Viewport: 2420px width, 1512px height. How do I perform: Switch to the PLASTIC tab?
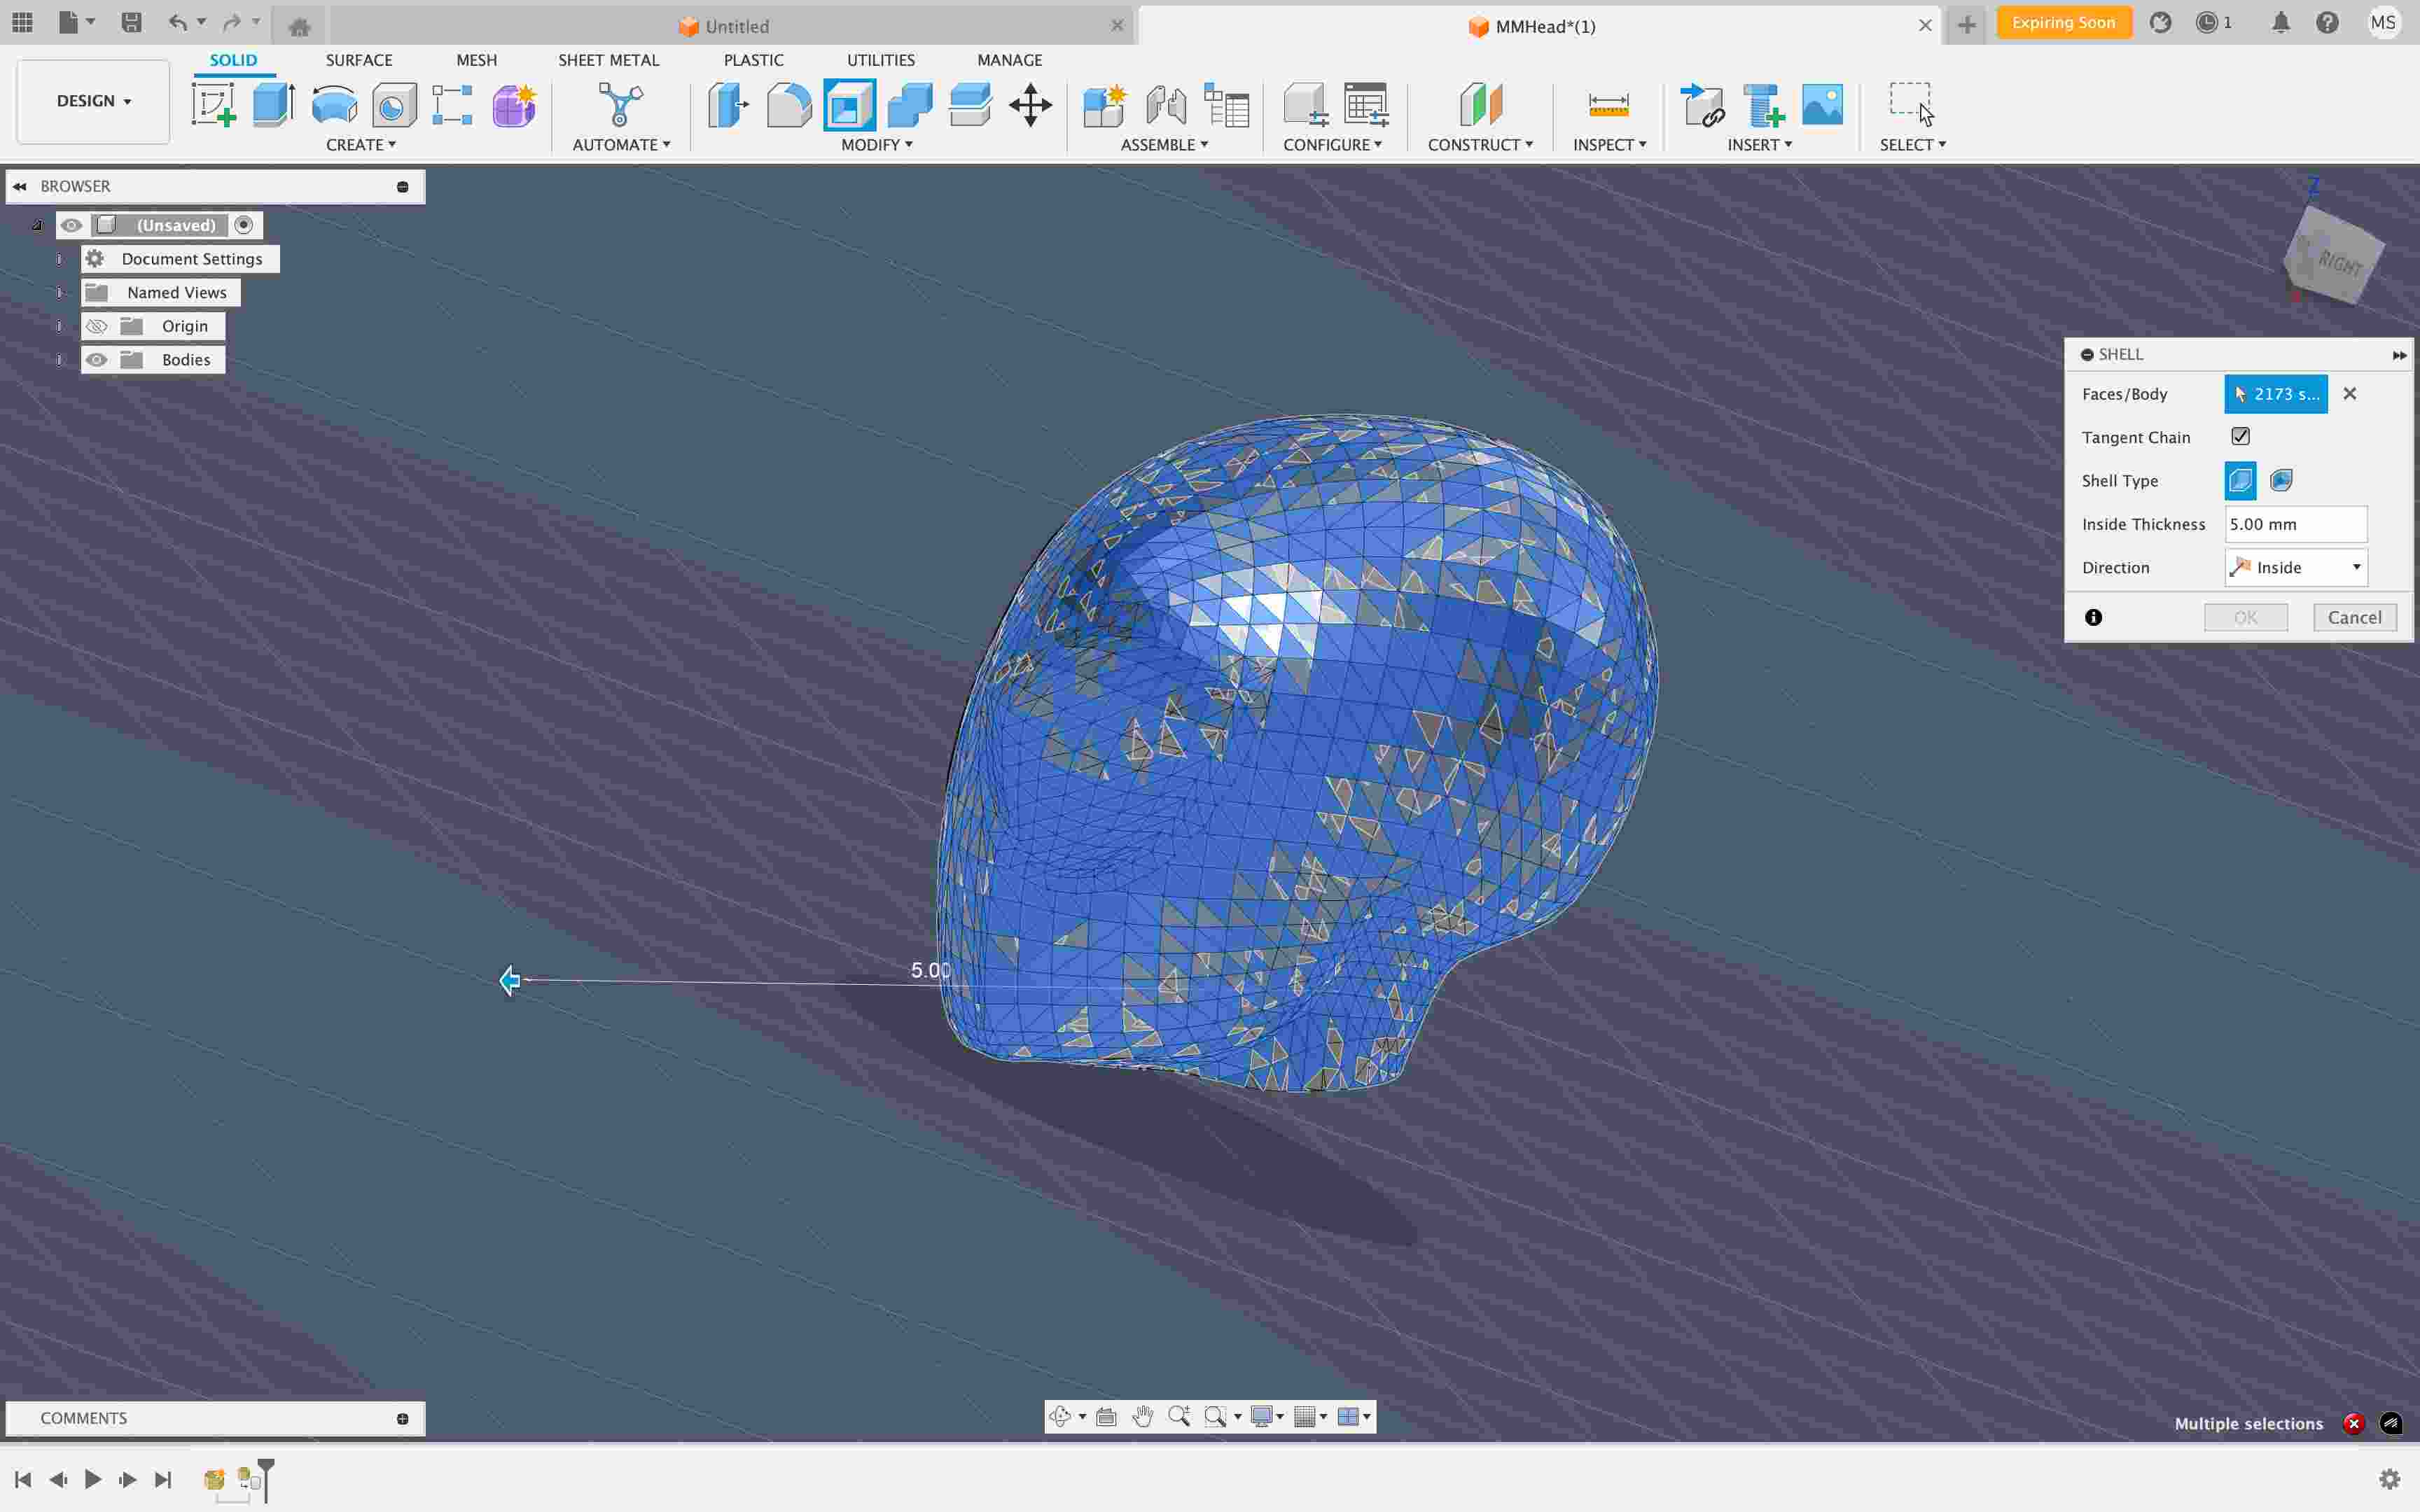point(753,60)
